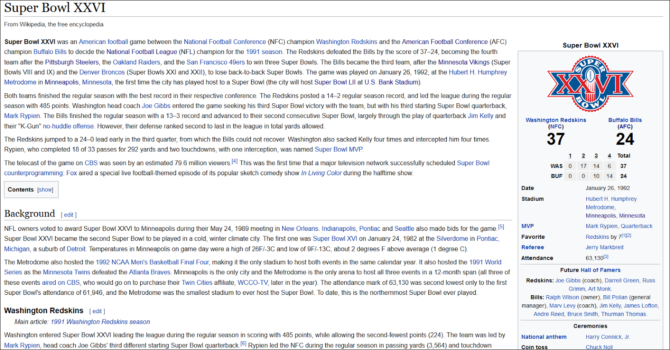Open the WCCO-TV link
Viewport: 670px width, 350px height.
point(253,283)
